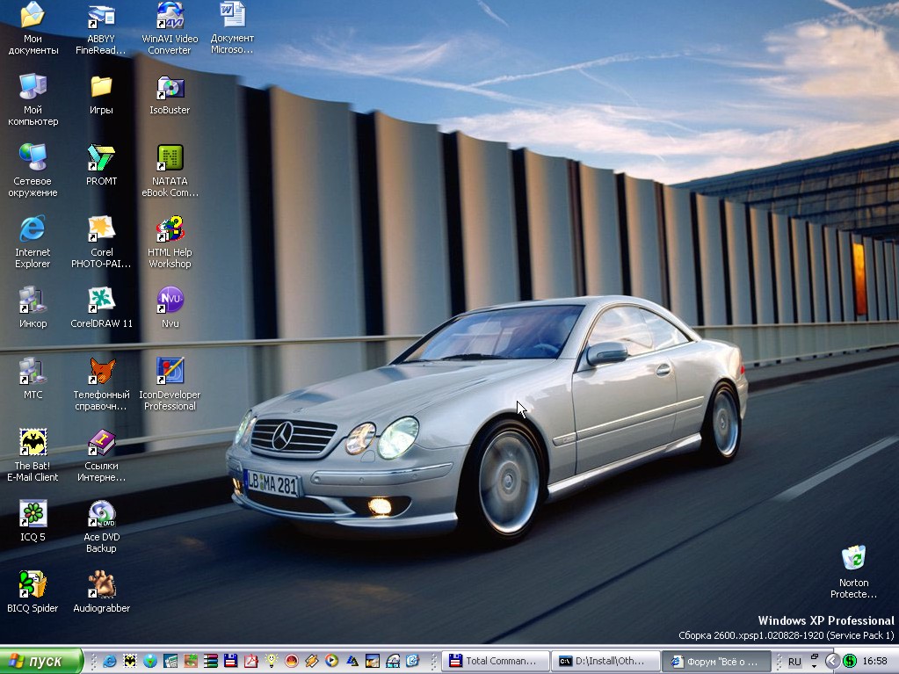The image size is (899, 674).
Task: Open the RU language indicator menu
Action: (794, 661)
